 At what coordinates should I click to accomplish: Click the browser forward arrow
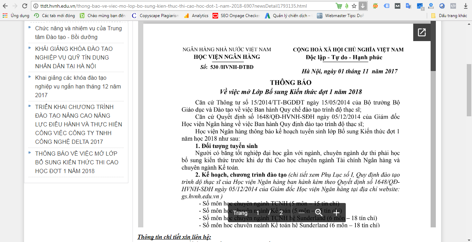[15, 6]
